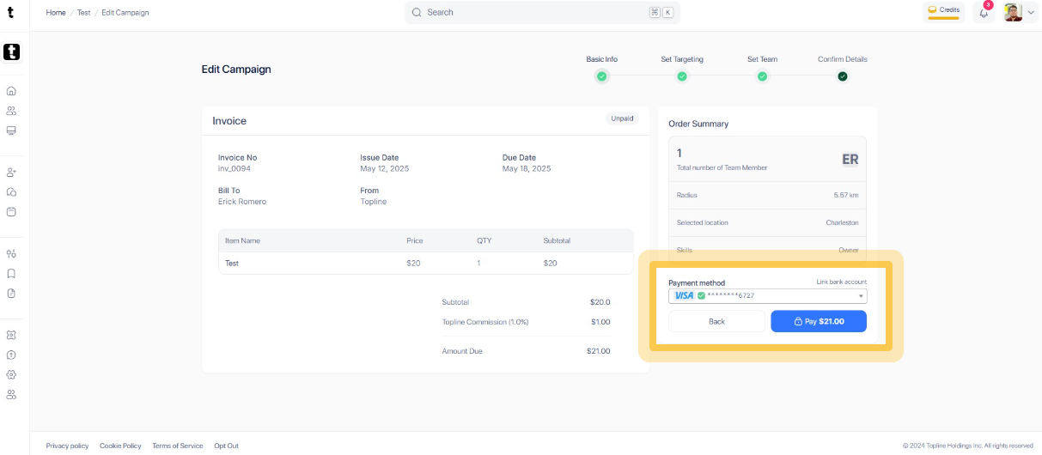Click the Link bank account link
Screen dimensions: 1042x455
841,282
